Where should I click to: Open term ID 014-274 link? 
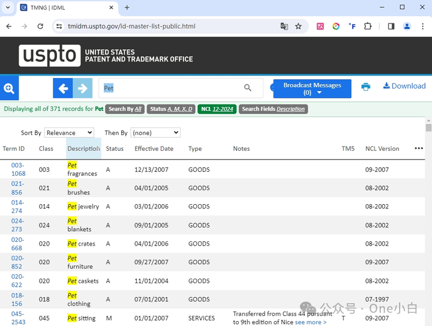click(x=17, y=207)
